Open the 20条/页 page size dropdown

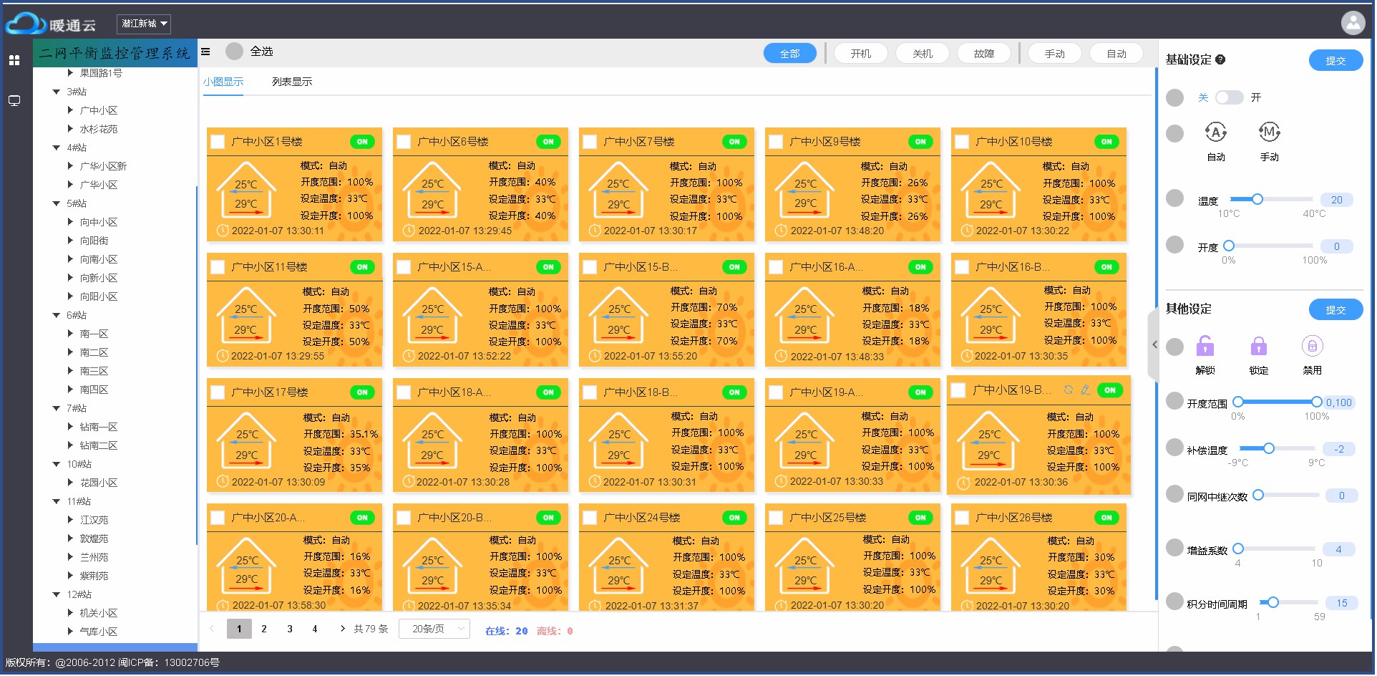coord(434,629)
